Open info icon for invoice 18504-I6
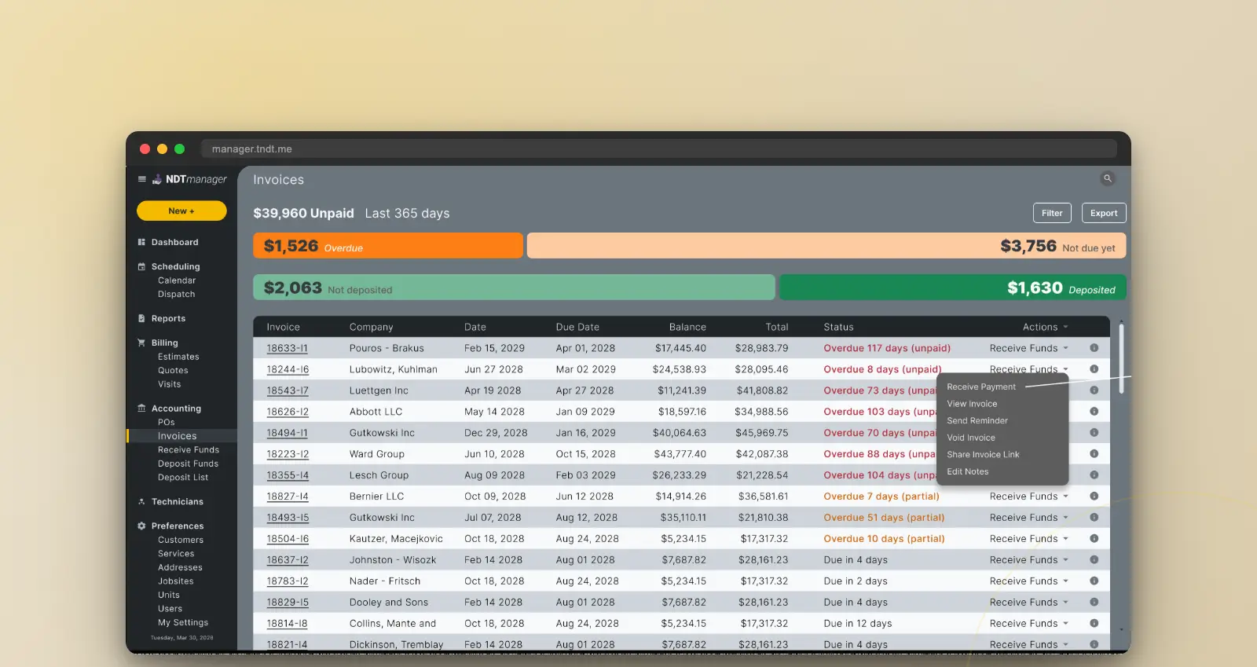The width and height of the screenshot is (1257, 667). coord(1094,538)
